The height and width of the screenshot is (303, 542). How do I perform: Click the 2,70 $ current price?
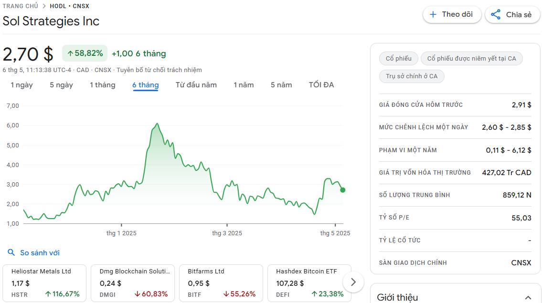[x=28, y=54]
